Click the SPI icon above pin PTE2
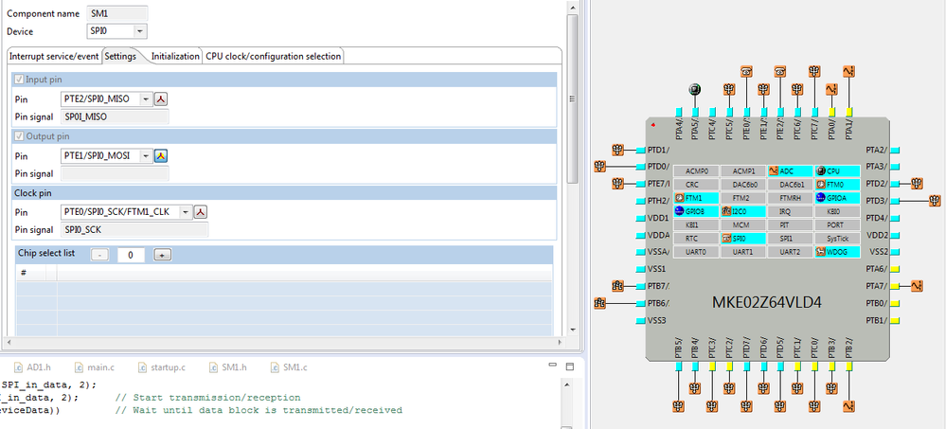 point(780,72)
